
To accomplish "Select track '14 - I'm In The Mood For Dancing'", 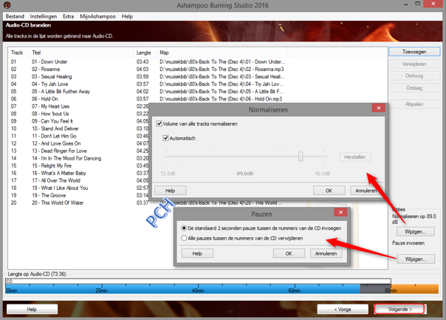I will pyautogui.click(x=66, y=158).
